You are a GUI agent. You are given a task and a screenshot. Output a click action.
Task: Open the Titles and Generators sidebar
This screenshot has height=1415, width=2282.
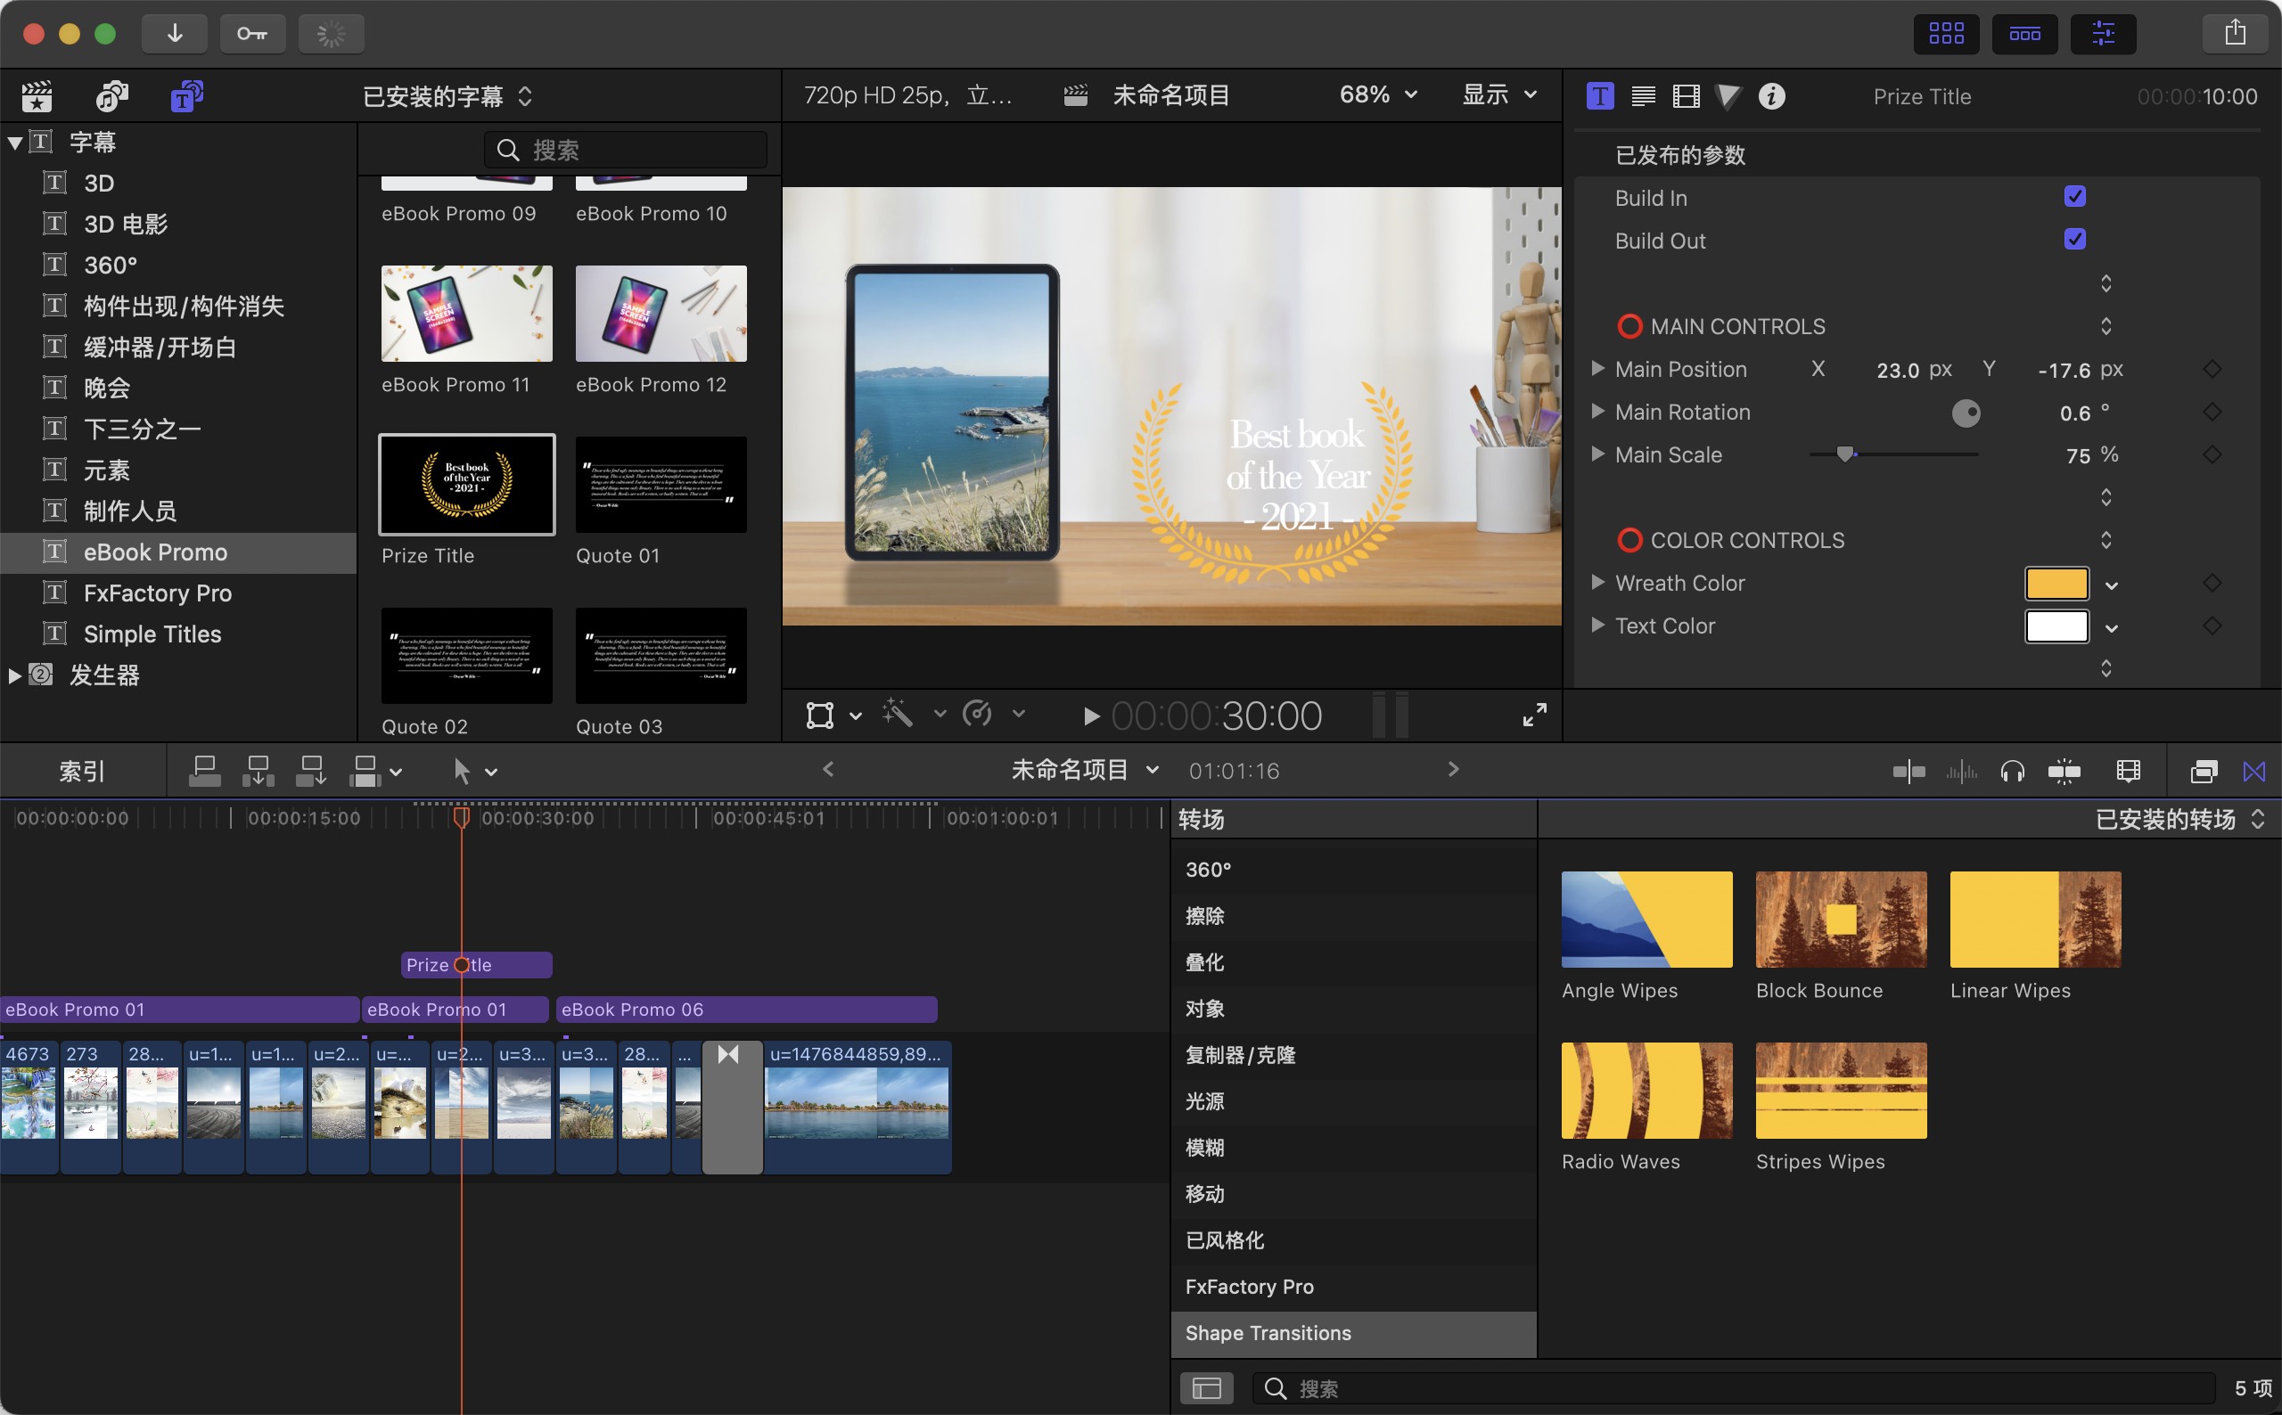(186, 95)
